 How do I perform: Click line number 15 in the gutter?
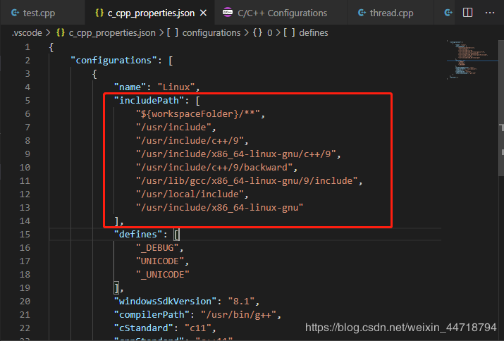pos(27,234)
